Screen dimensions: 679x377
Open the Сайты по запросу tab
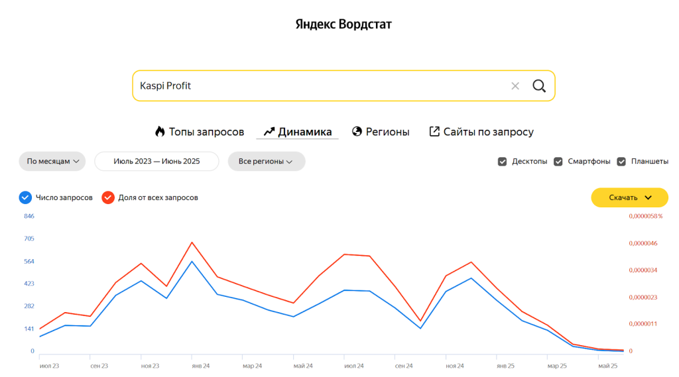pyautogui.click(x=488, y=132)
